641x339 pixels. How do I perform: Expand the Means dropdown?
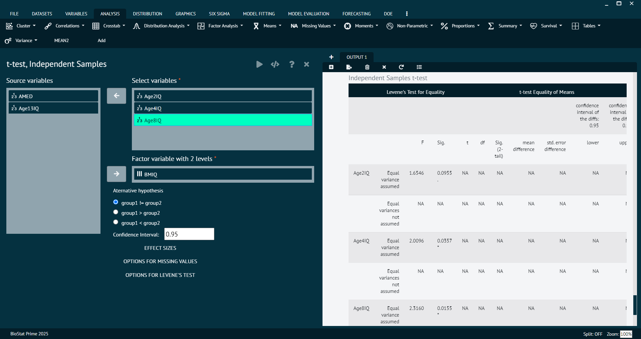pos(280,26)
